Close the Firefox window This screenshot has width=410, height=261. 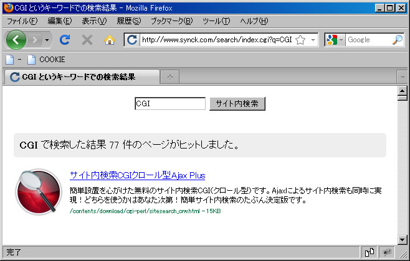[x=401, y=8]
